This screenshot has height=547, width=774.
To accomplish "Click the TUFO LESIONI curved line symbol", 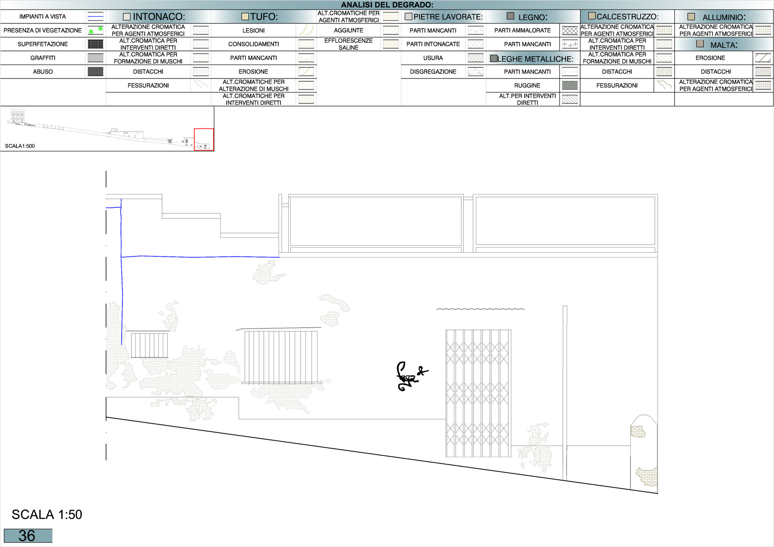I will (x=306, y=30).
